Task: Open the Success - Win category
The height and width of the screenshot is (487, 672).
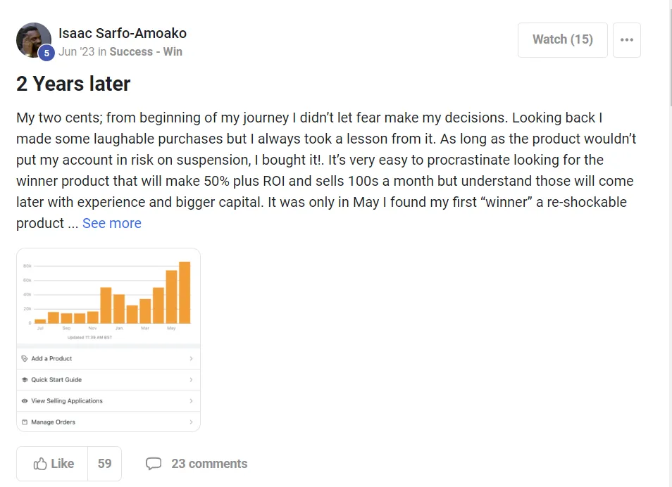Action: pos(146,51)
